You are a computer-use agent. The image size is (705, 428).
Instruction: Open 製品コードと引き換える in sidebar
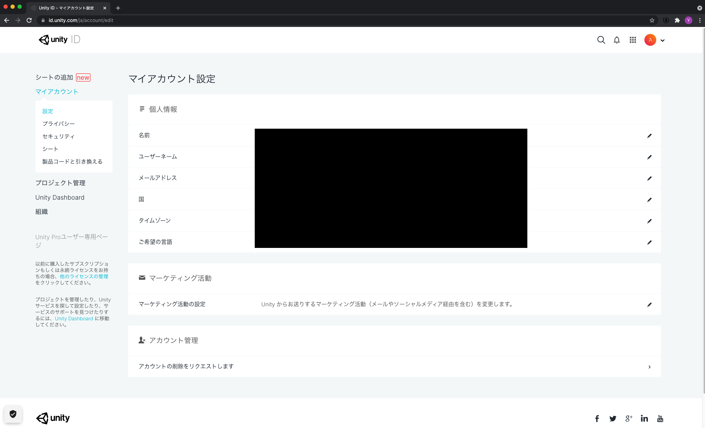point(73,162)
